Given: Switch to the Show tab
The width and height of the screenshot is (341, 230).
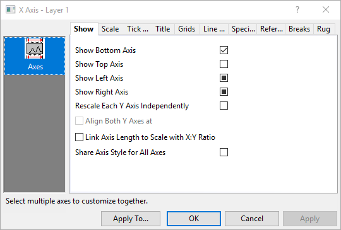Looking at the screenshot, I should pyautogui.click(x=84, y=29).
